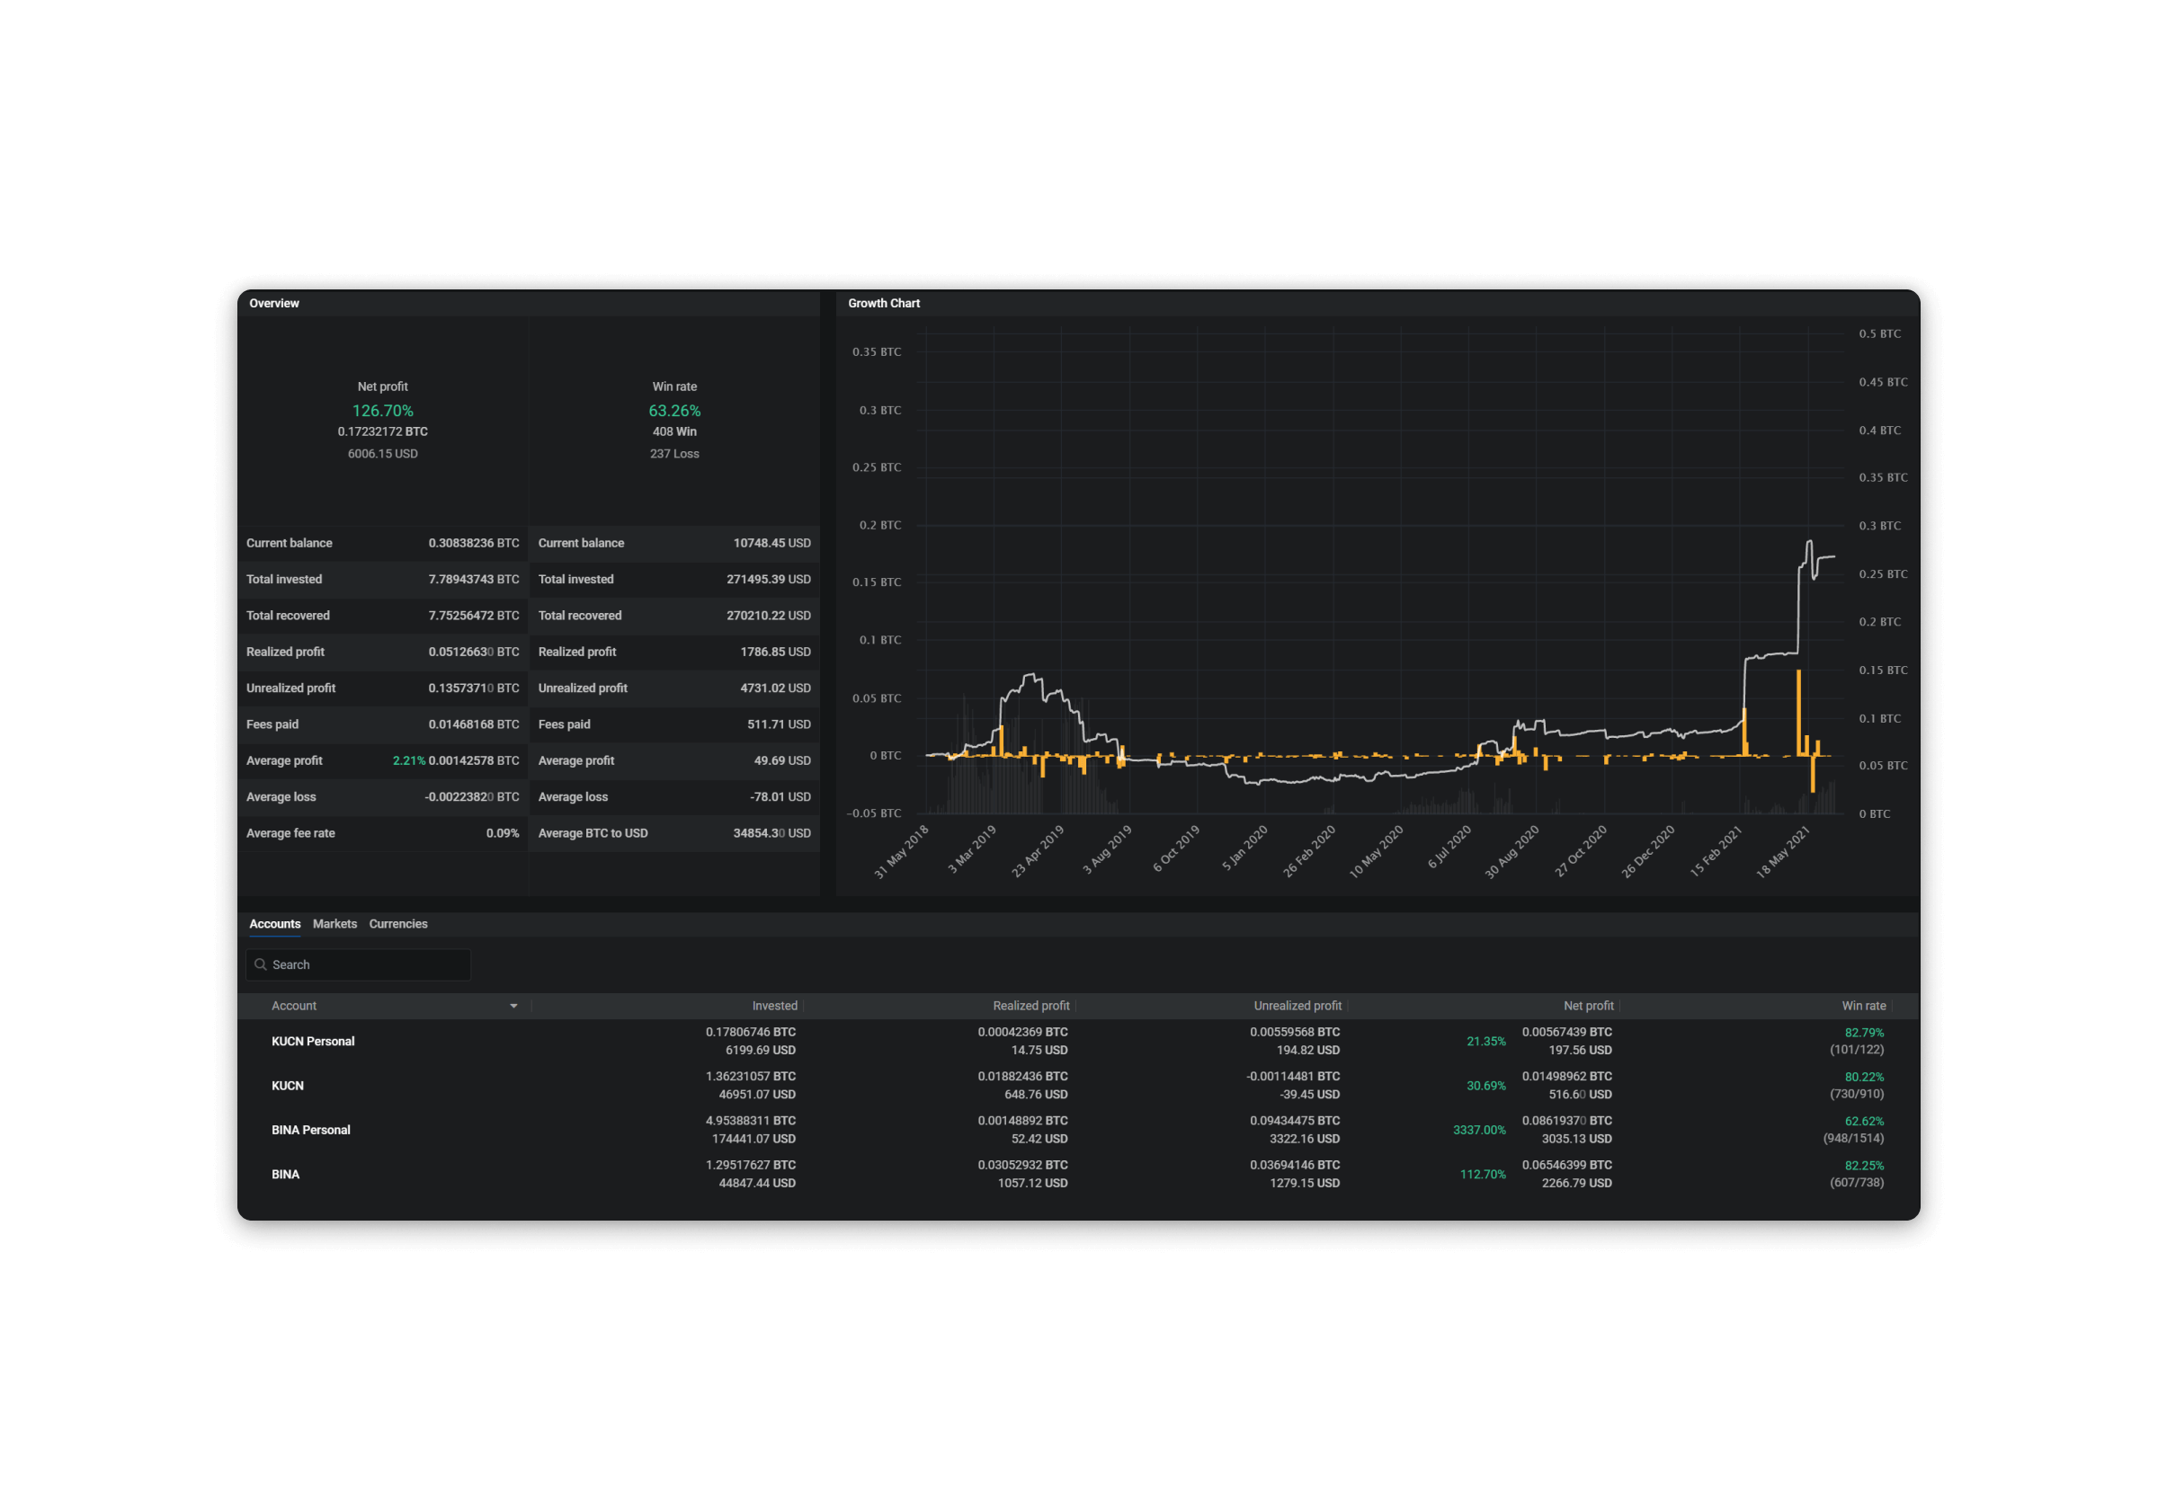Click KUCN 80.22% win rate
2158x1510 pixels.
(1865, 1077)
